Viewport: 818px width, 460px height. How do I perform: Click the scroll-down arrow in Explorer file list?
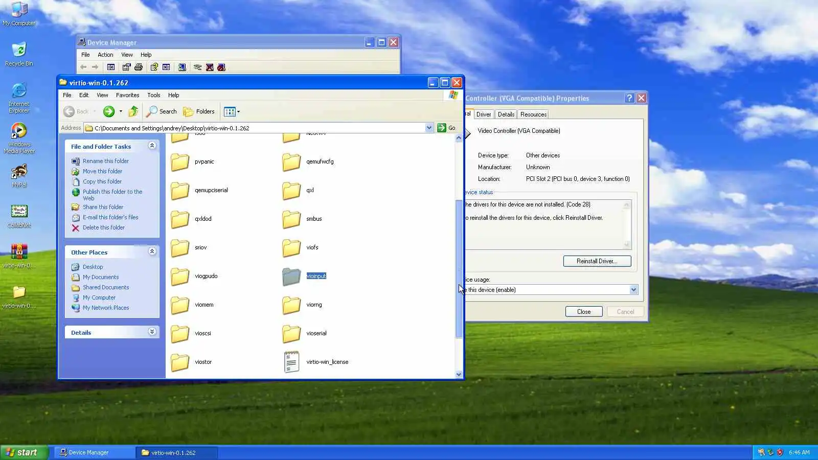click(459, 375)
